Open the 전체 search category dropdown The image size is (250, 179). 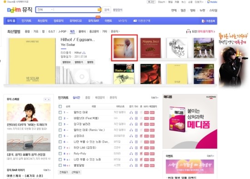(45, 10)
